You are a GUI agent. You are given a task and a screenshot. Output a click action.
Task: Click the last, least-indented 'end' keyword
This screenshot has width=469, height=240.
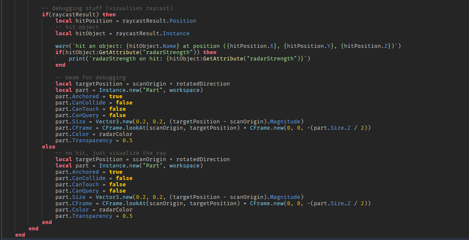[20, 235]
